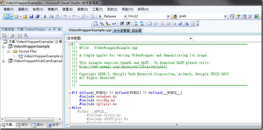Open the grab find combo box dropdown
Image resolution: width=263 pixels, height=130 pixels.
coord(225,17)
